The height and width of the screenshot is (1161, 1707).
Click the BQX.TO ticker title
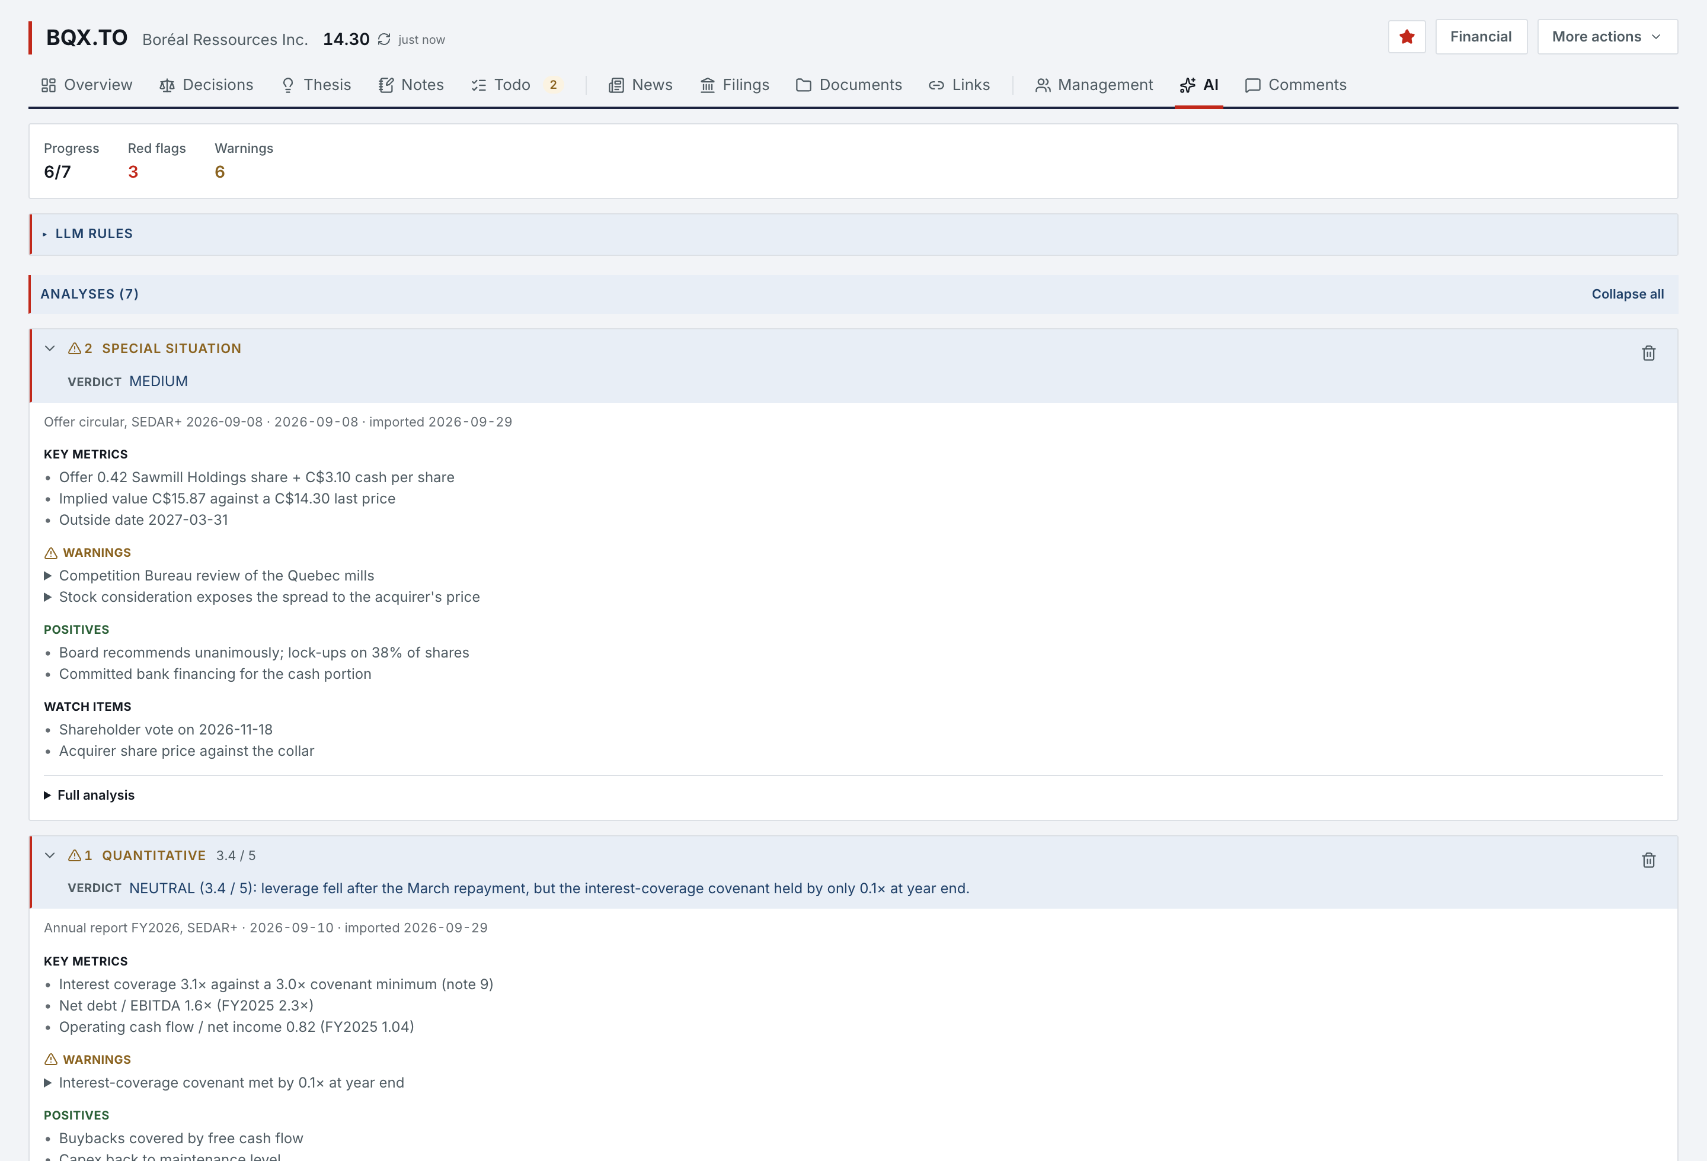coord(87,37)
